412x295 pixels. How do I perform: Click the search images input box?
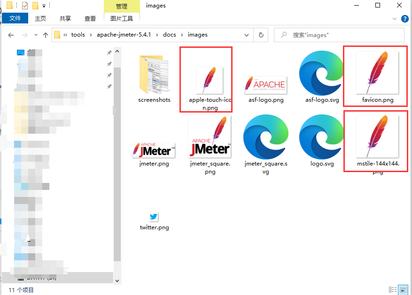pos(339,35)
